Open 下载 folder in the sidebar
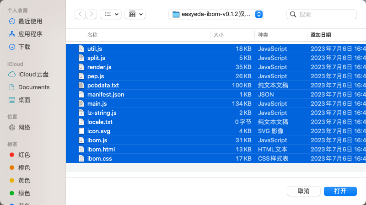This screenshot has width=366, height=205. 19,47
